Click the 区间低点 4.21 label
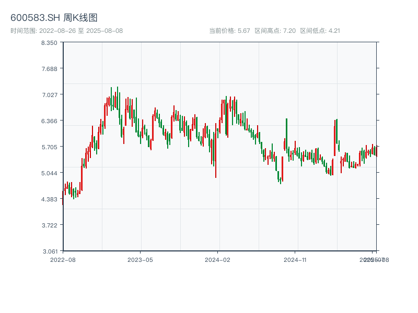Viewport: 418px width, 313px height. click(x=320, y=31)
